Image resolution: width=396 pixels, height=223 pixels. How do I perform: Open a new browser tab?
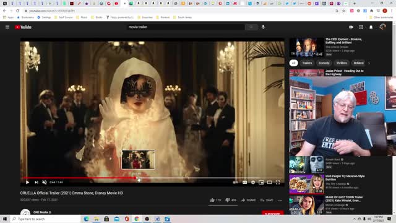click(x=355, y=4)
